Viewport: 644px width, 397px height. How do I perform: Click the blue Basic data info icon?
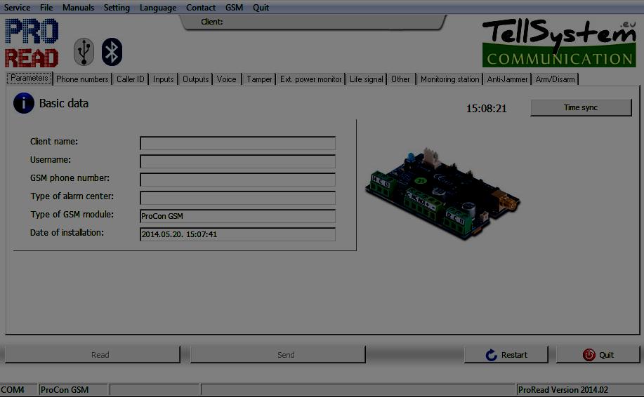click(x=24, y=103)
